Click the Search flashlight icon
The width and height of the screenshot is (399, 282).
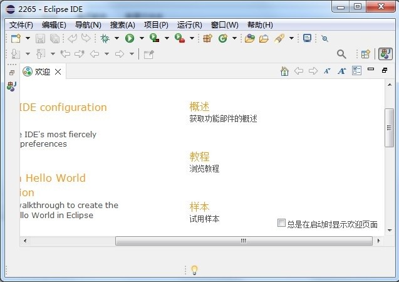(x=279, y=38)
